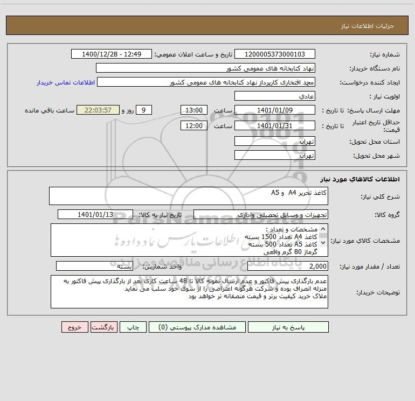Click the remaining time countdown 22:03:57
Screen dimensions: 415x401
coord(98,110)
